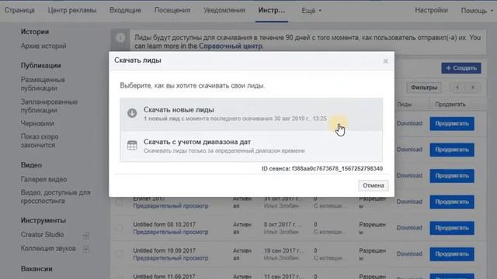This screenshot has width=497, height=279.
Task: Click the Отмена button
Action: pyautogui.click(x=374, y=185)
